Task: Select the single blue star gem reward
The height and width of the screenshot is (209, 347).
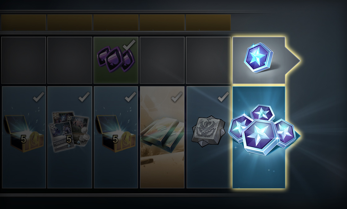Action: coord(258,58)
